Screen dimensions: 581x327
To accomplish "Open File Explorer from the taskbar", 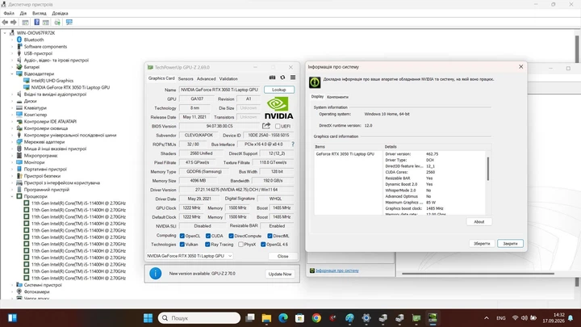I will pyautogui.click(x=266, y=318).
